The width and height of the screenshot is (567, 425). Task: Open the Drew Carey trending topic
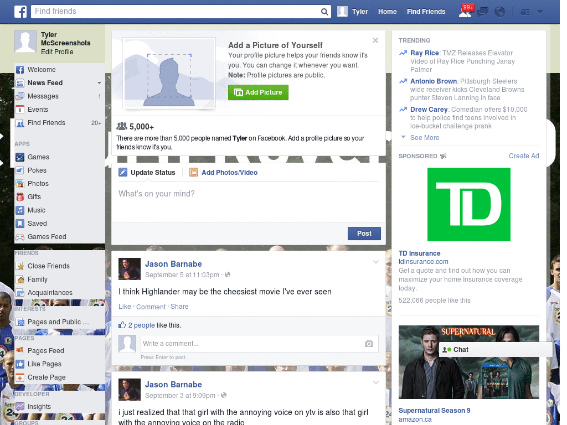[x=429, y=110]
